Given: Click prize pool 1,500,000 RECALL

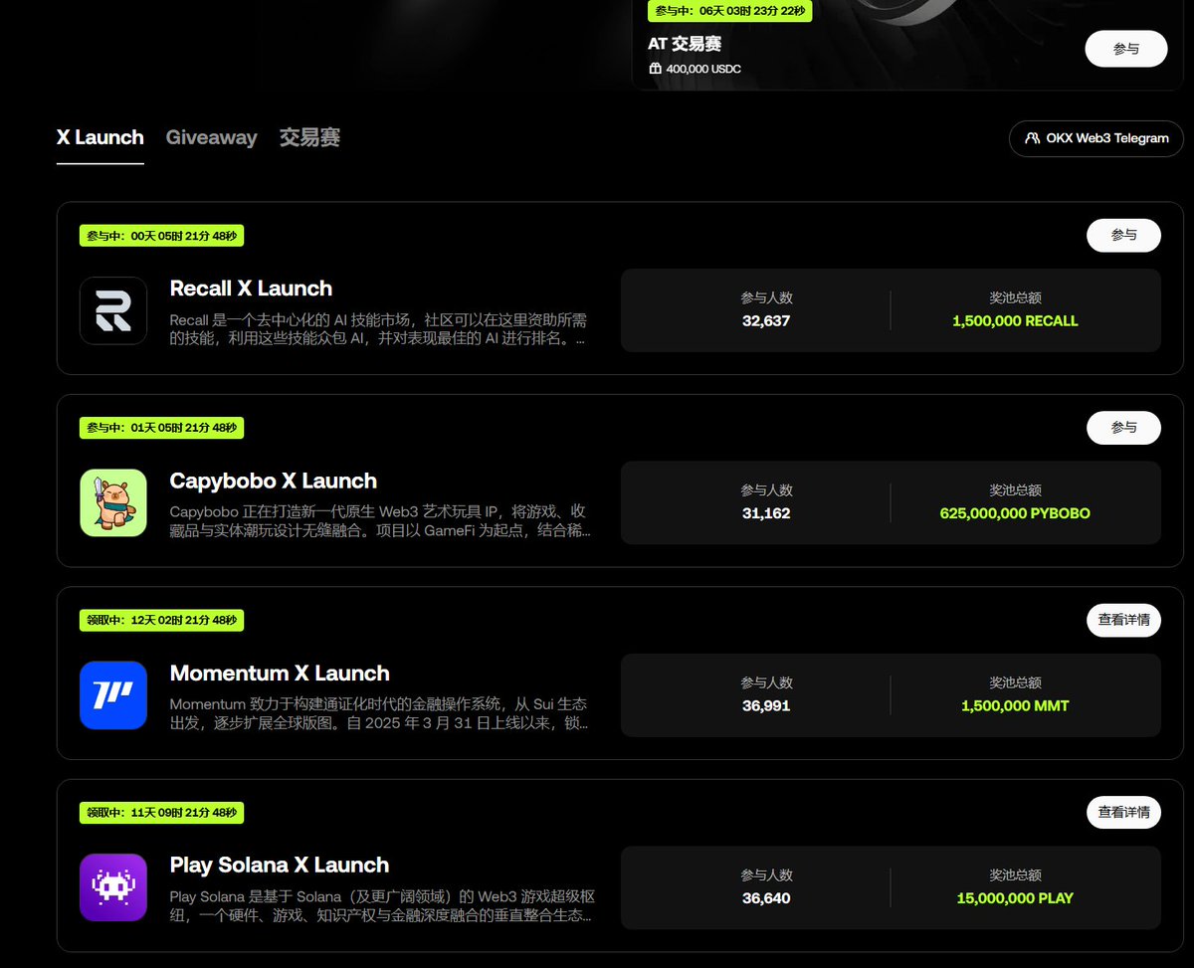Looking at the screenshot, I should click(1015, 321).
